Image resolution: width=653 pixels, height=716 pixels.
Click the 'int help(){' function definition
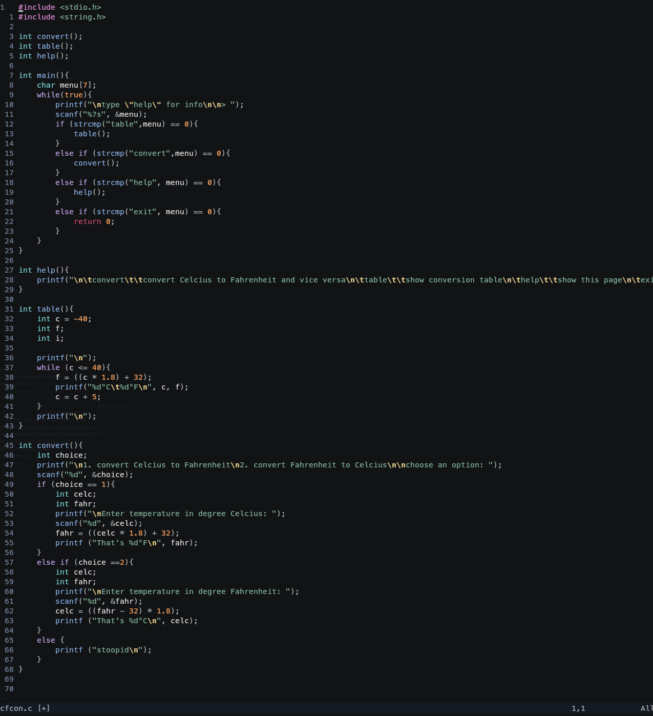point(44,270)
